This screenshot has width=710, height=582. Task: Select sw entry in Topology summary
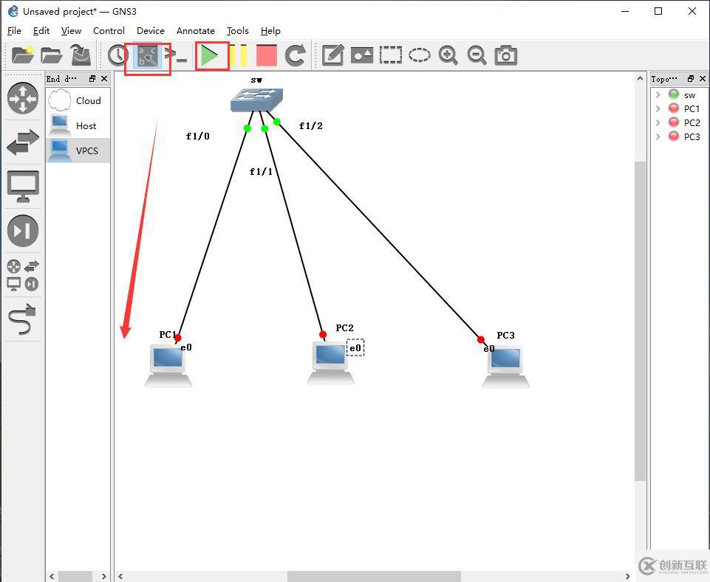[689, 95]
